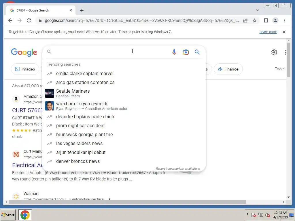This screenshot has height=221, width=295.
Task: Click the Show desktop tray button
Action: click(x=292, y=215)
